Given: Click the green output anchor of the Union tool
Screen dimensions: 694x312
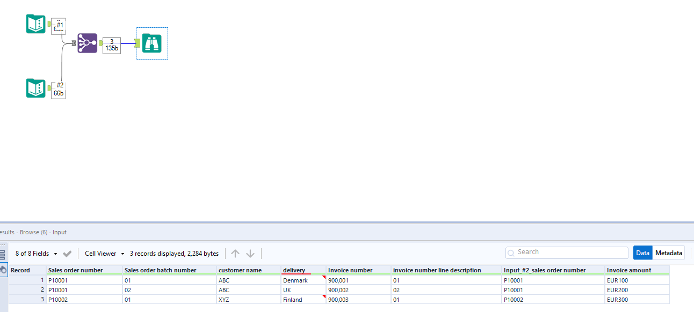Looking at the screenshot, I should click(x=100, y=43).
